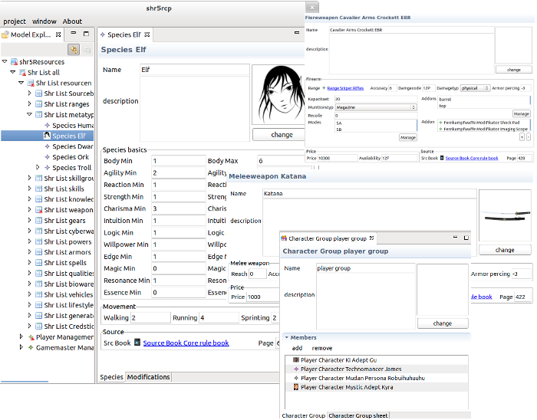
Task: Click the Shr List resourcen icon
Action: coord(31,83)
